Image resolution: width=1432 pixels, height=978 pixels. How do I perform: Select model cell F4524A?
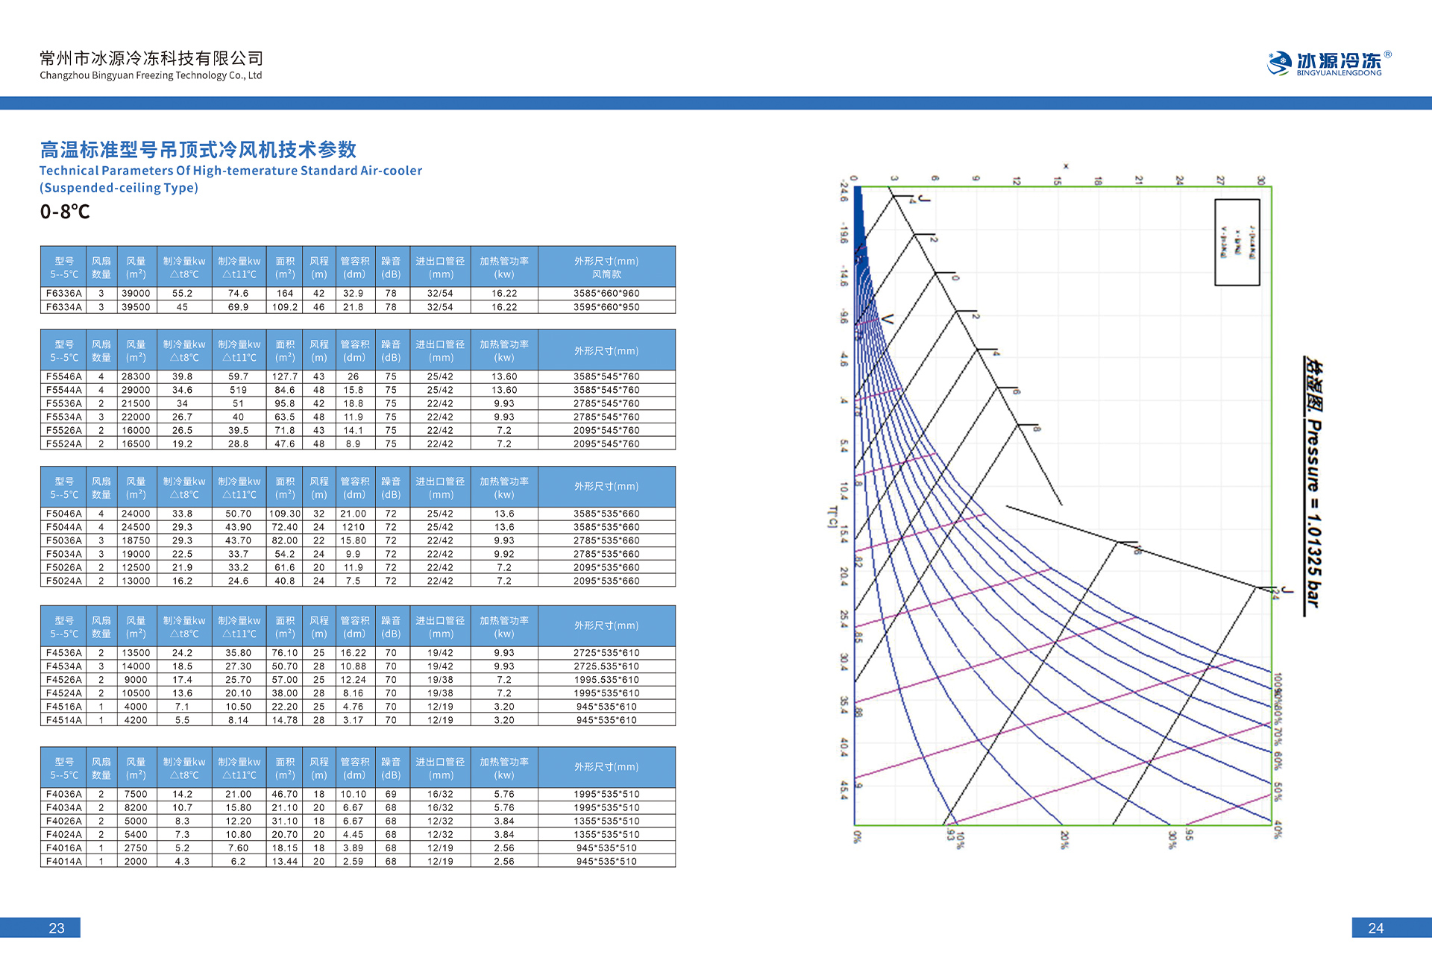point(63,693)
